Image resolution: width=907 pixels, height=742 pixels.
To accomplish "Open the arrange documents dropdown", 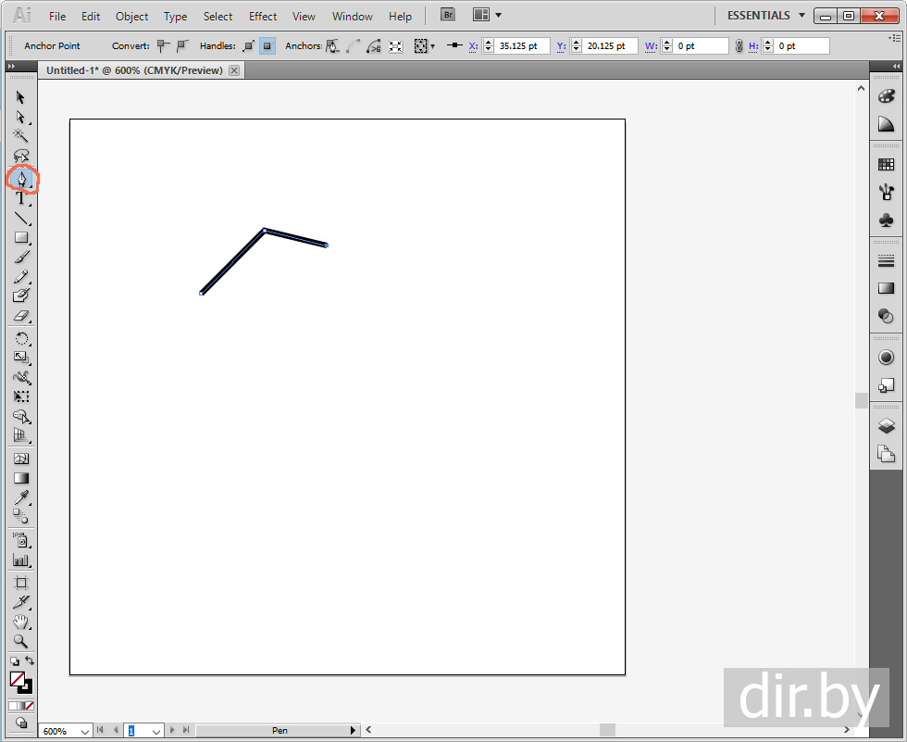I will click(x=487, y=16).
